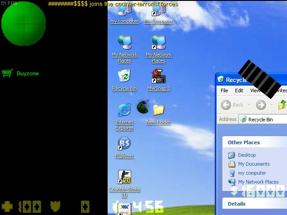Open My Documents link in Other Places

point(254,164)
